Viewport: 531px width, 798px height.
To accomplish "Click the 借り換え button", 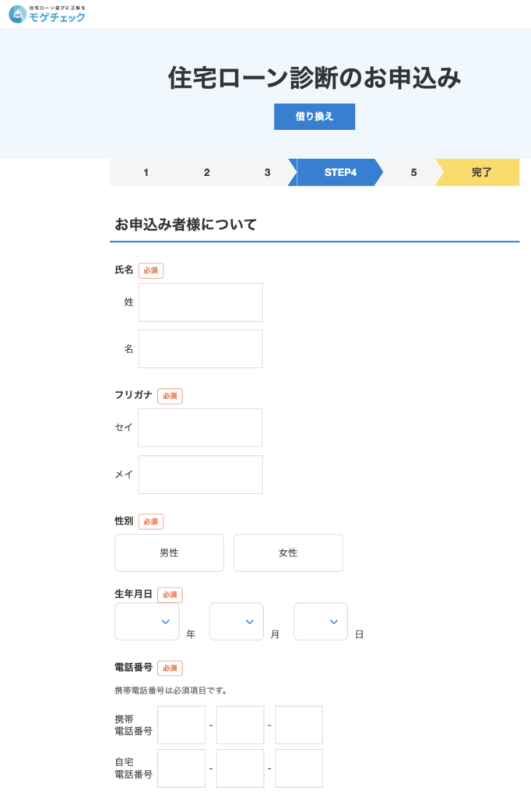I will 314,116.
